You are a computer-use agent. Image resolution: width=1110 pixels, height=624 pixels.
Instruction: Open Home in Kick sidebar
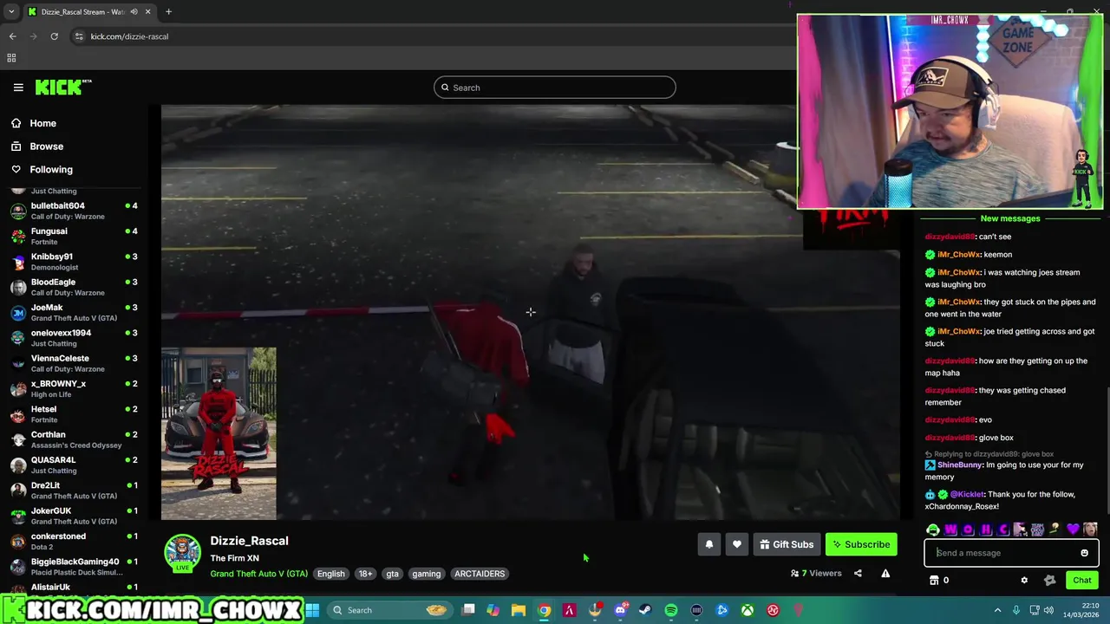(x=42, y=123)
